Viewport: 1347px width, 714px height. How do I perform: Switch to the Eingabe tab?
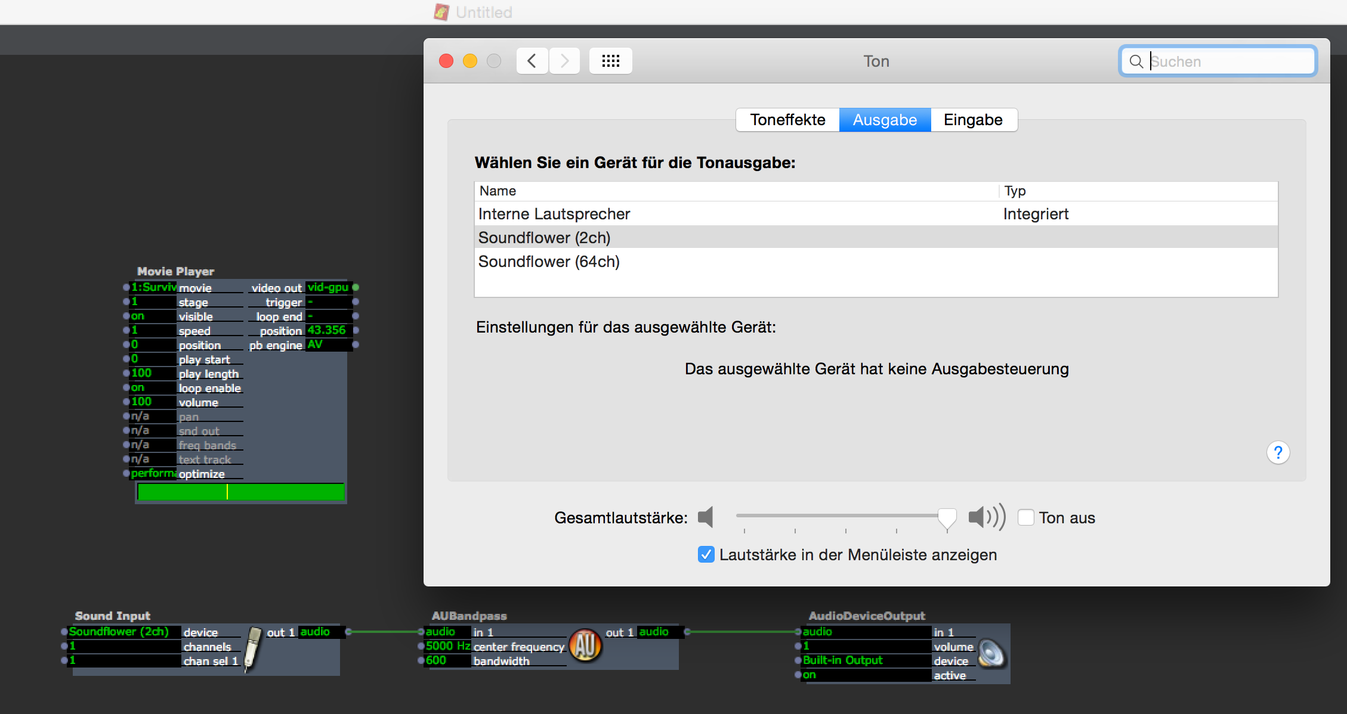pos(973,120)
